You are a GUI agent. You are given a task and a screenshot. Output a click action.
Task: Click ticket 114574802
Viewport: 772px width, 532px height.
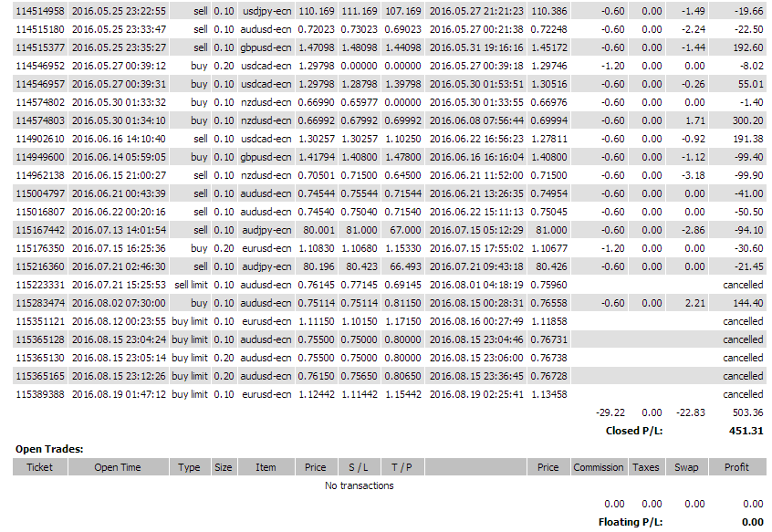click(x=40, y=102)
